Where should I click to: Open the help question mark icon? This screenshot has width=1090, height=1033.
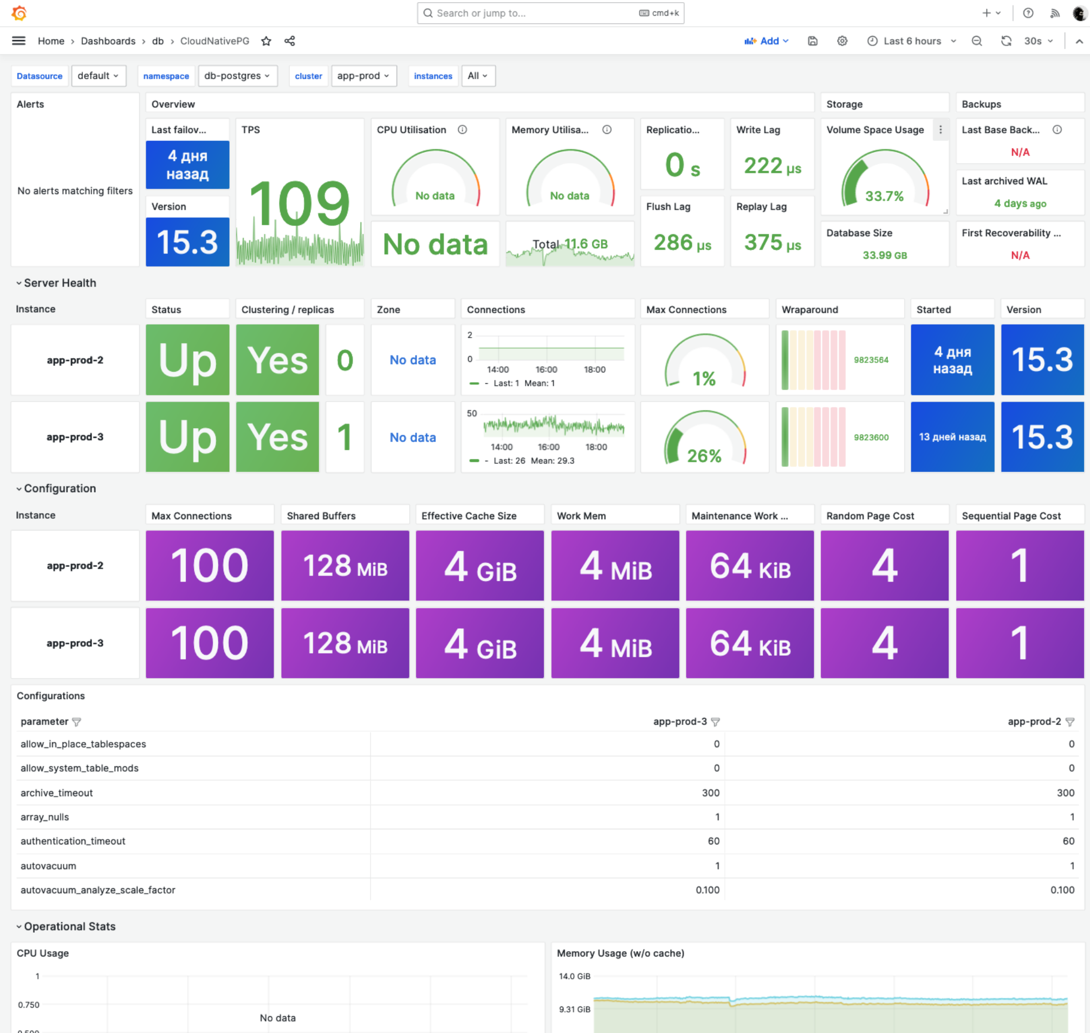pos(1028,12)
